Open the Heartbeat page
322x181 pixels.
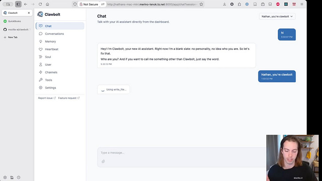pos(60,49)
